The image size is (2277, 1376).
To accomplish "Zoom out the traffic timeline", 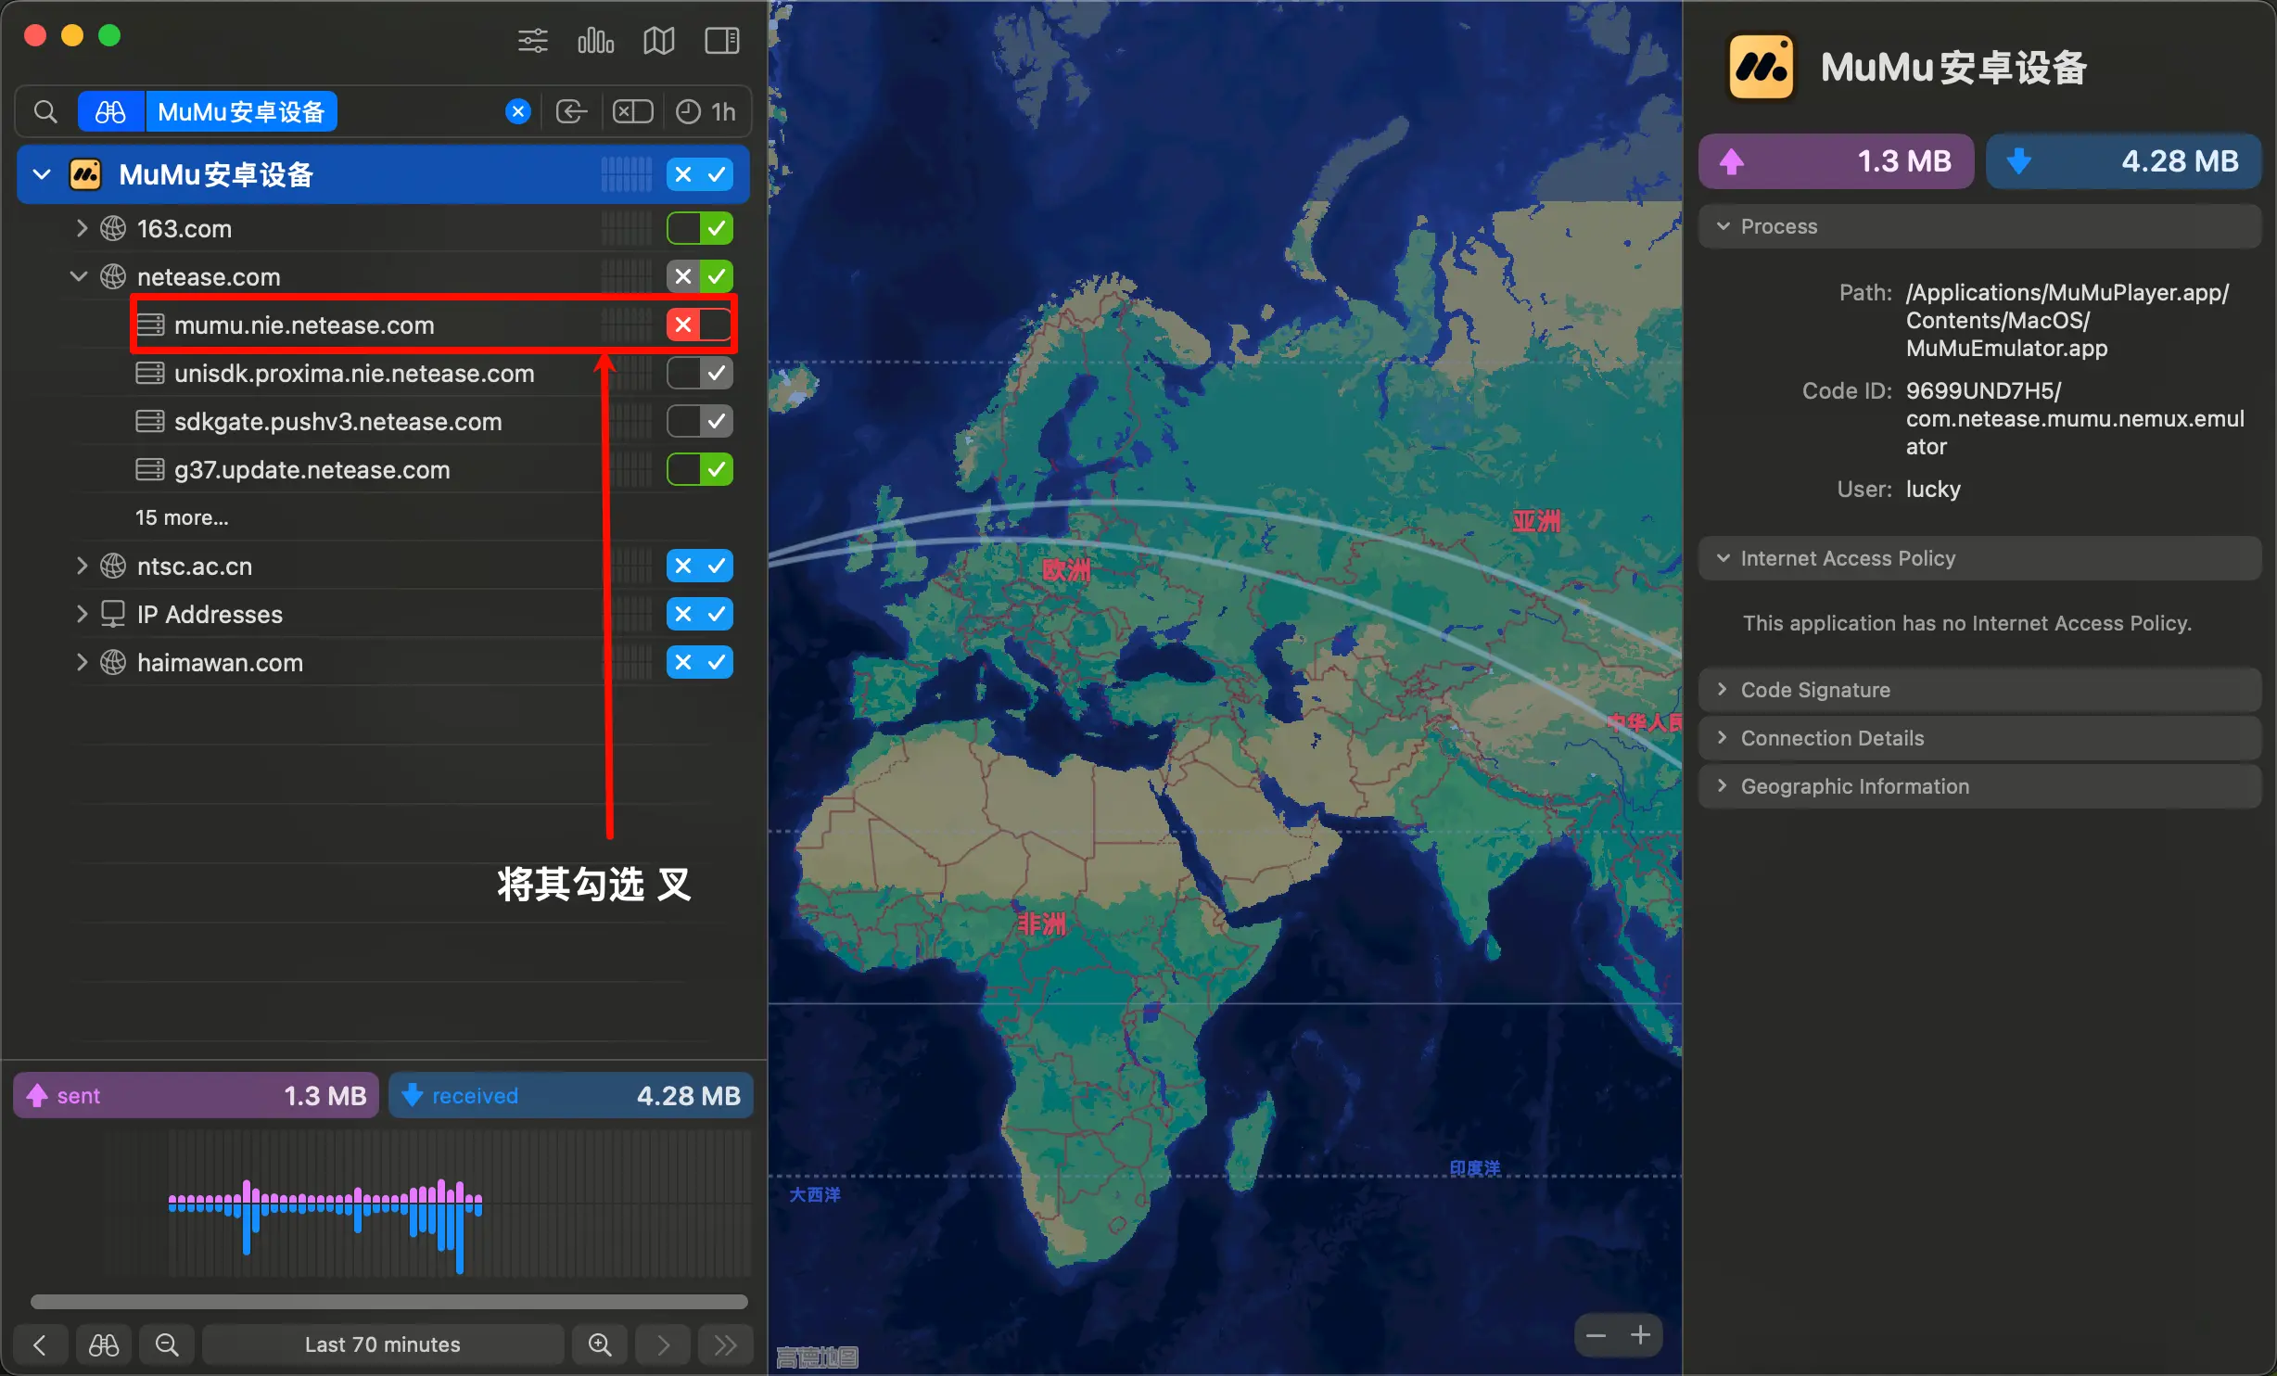I will click(x=166, y=1344).
